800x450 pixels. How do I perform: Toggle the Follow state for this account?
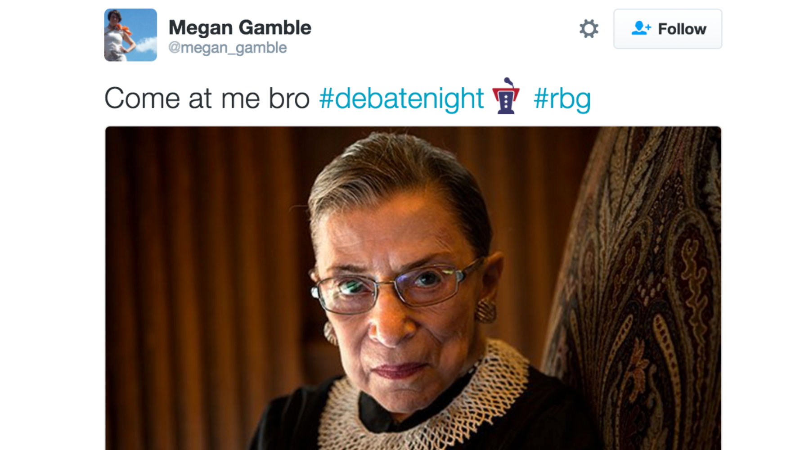click(667, 29)
